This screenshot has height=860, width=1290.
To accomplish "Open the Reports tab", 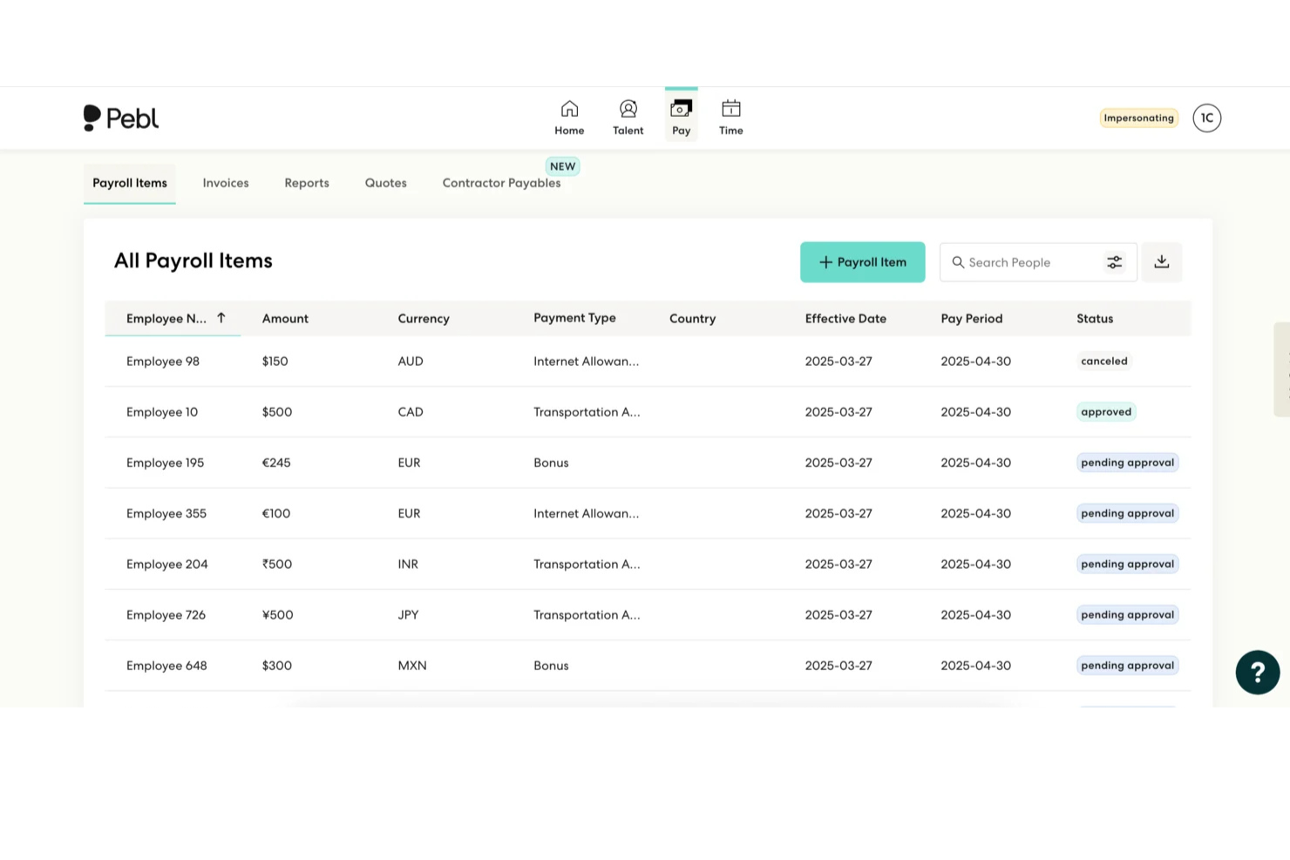I will pyautogui.click(x=307, y=183).
